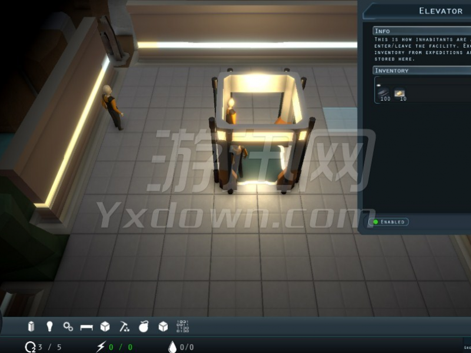Select the inhabitant standing by the glowing wall
The image size is (471, 353).
pos(112,107)
